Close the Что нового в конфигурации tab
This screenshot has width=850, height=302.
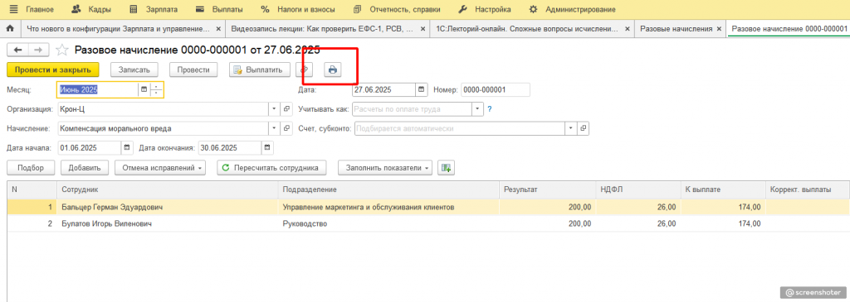(x=218, y=29)
